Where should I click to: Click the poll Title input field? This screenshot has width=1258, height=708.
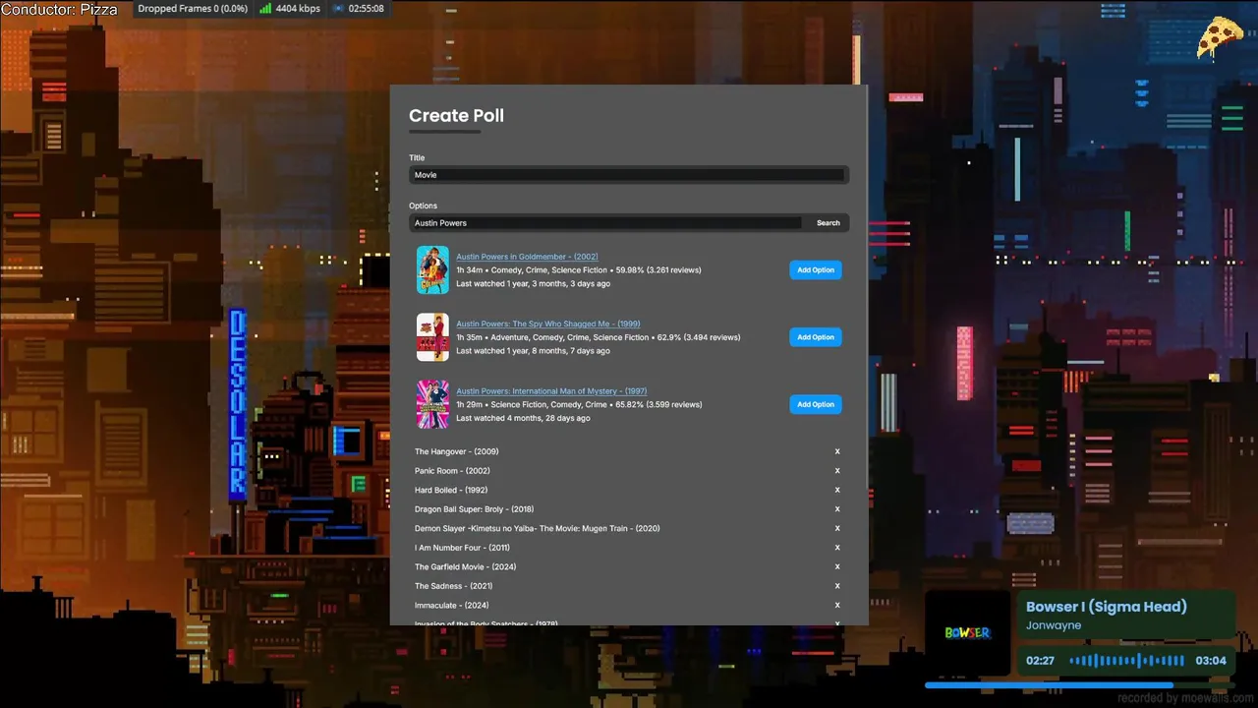point(629,175)
